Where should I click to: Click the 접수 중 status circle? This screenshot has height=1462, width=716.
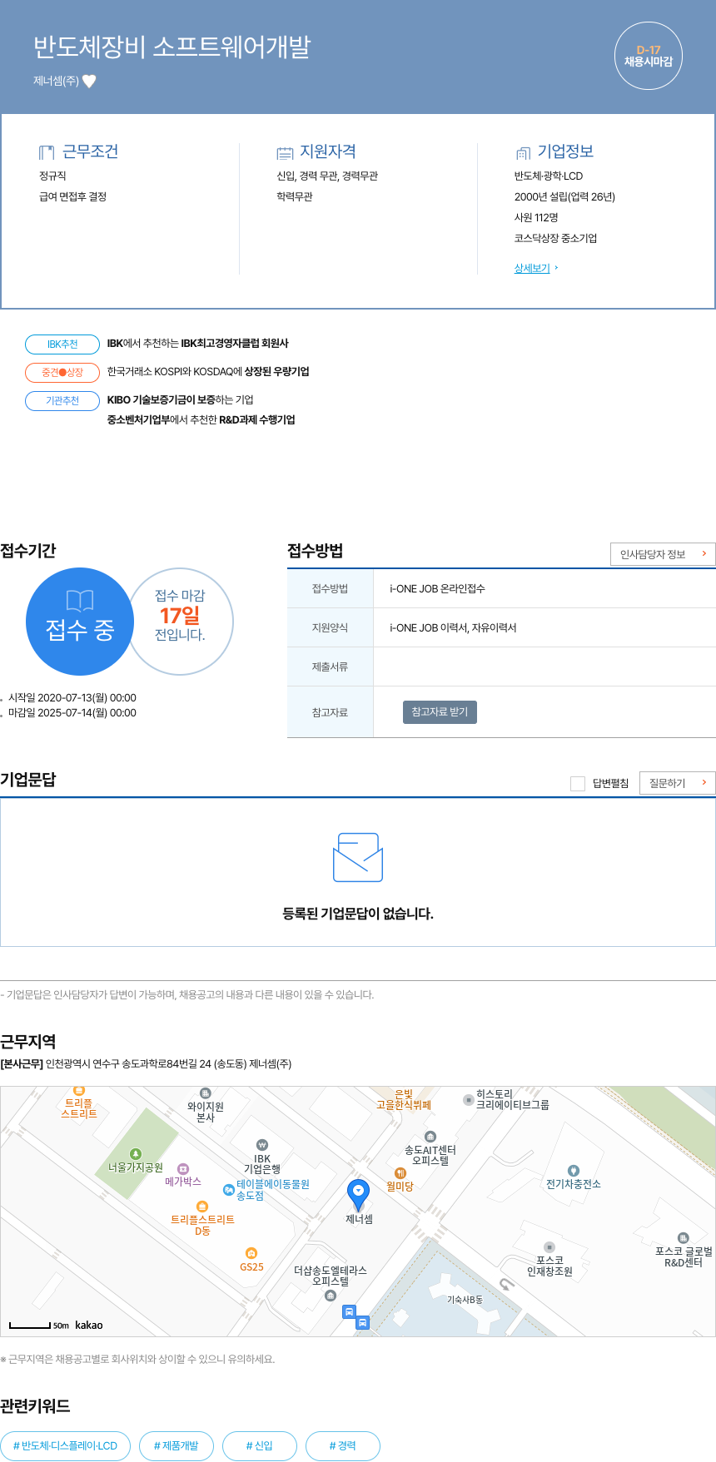click(x=80, y=622)
